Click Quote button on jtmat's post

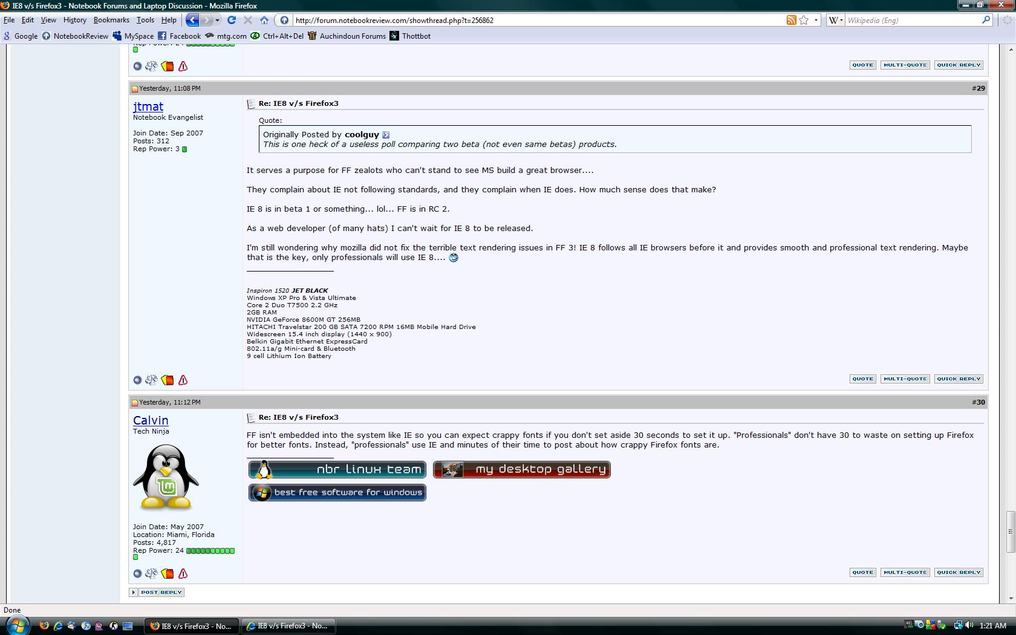(862, 379)
